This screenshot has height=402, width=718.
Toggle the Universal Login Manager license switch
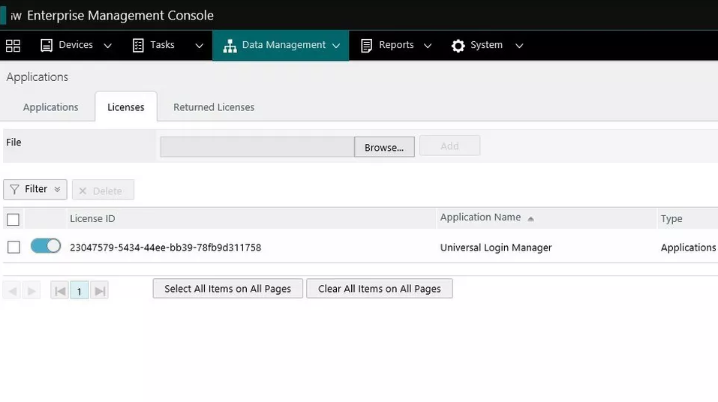(46, 246)
